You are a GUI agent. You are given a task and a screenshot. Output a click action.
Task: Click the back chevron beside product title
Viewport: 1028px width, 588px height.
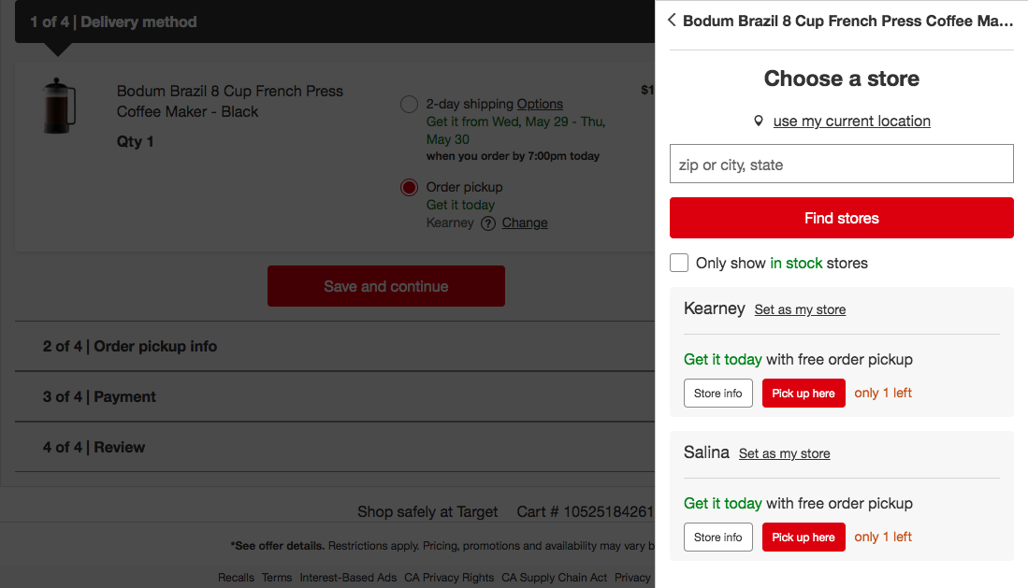point(672,21)
